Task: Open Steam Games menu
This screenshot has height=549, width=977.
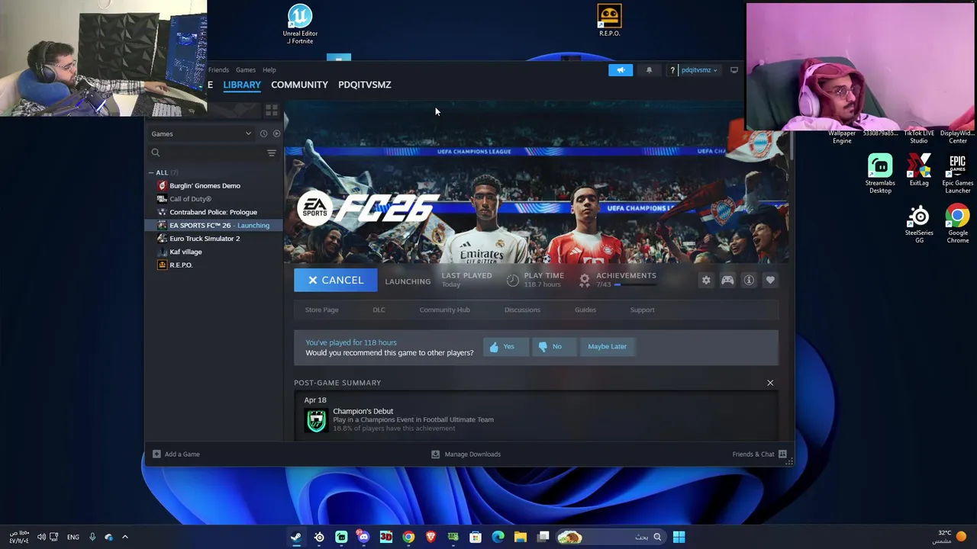Action: (x=245, y=70)
